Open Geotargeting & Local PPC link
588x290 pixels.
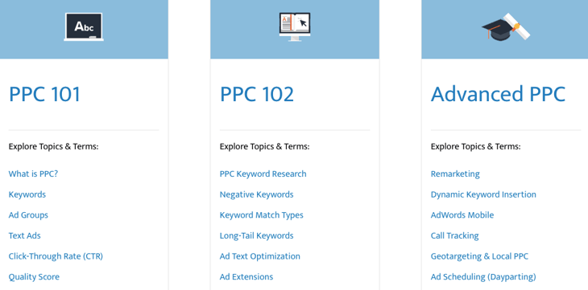point(479,256)
